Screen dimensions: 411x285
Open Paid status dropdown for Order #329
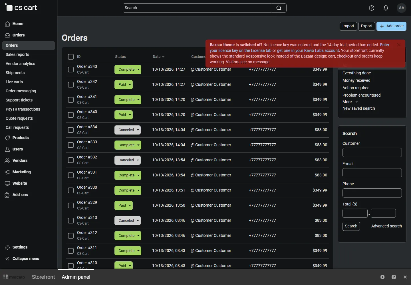(x=124, y=205)
